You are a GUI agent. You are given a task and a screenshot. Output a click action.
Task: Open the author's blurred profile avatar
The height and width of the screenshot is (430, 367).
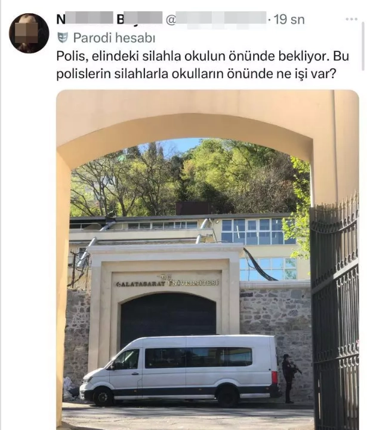pyautogui.click(x=29, y=33)
